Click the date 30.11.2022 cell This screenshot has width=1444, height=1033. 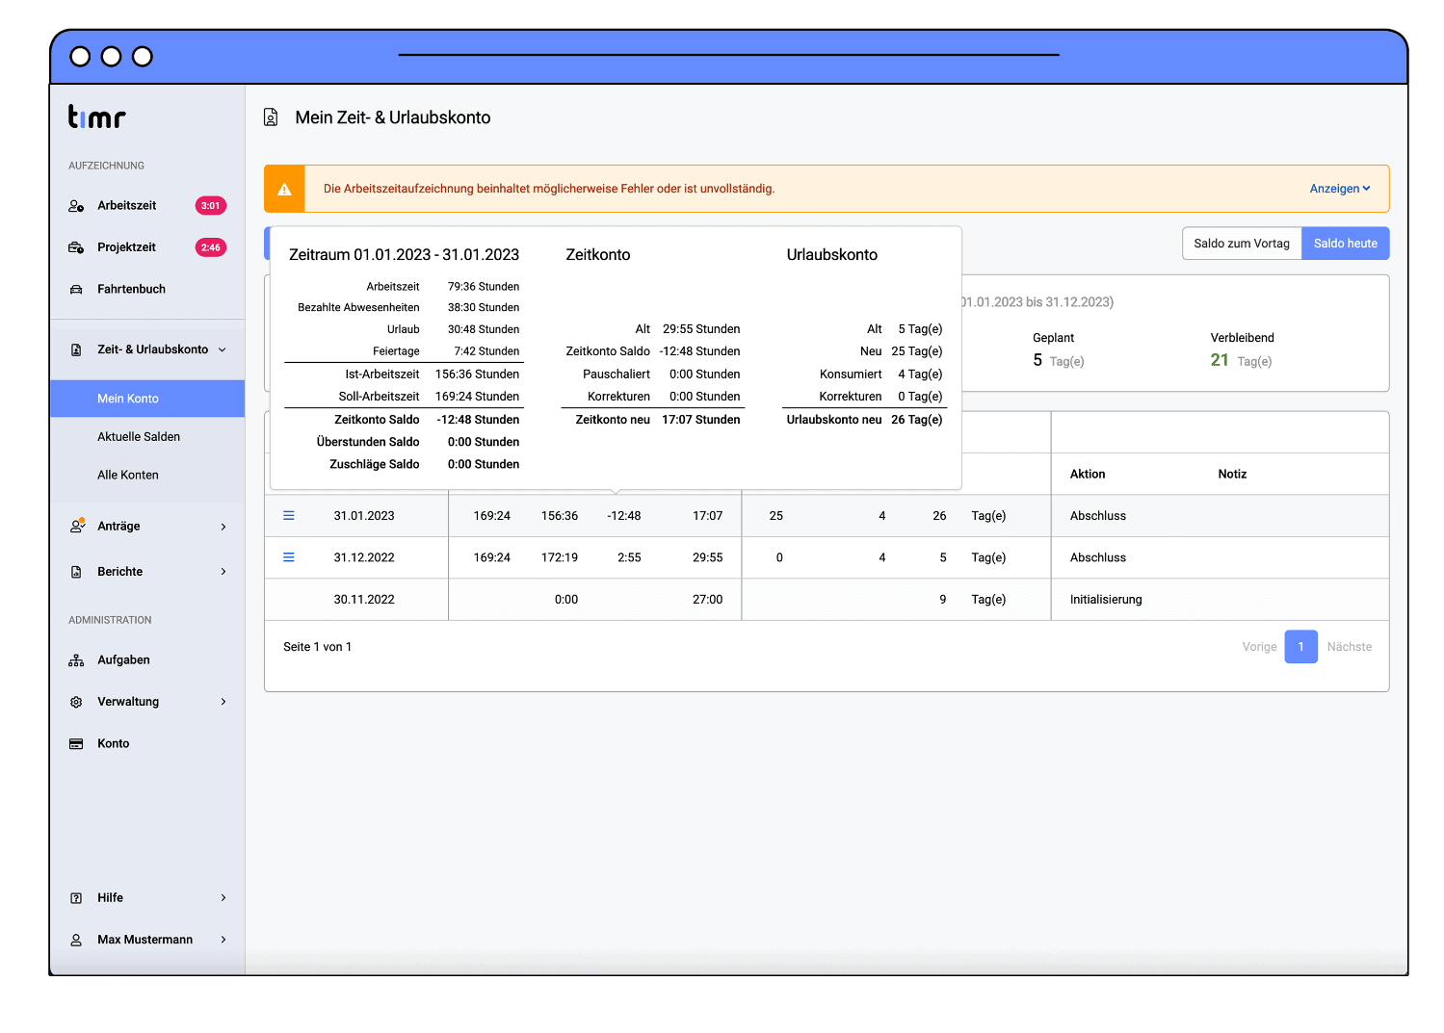tap(364, 599)
